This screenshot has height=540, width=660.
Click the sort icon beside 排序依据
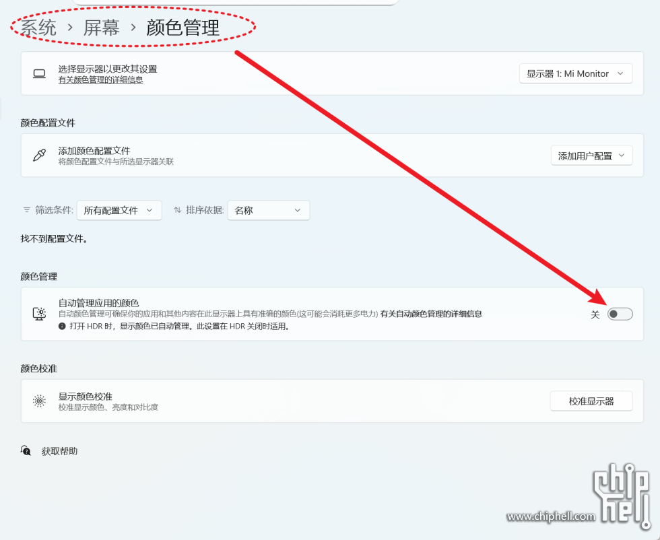(178, 210)
